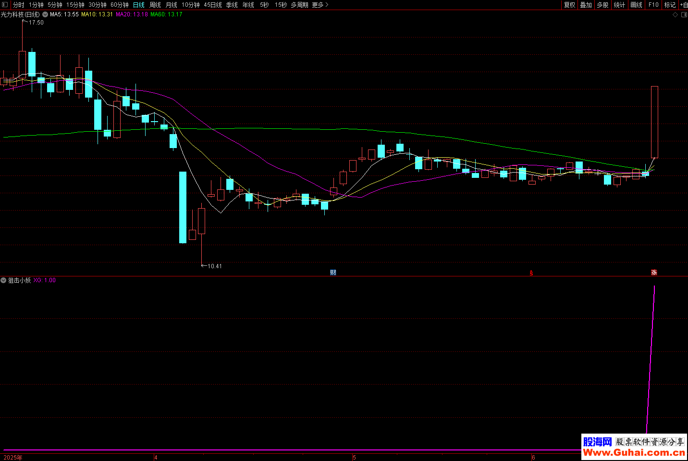Viewport: 688px width, 461px height.
Task: Click the 10.41 low price label
Action: tap(214, 266)
